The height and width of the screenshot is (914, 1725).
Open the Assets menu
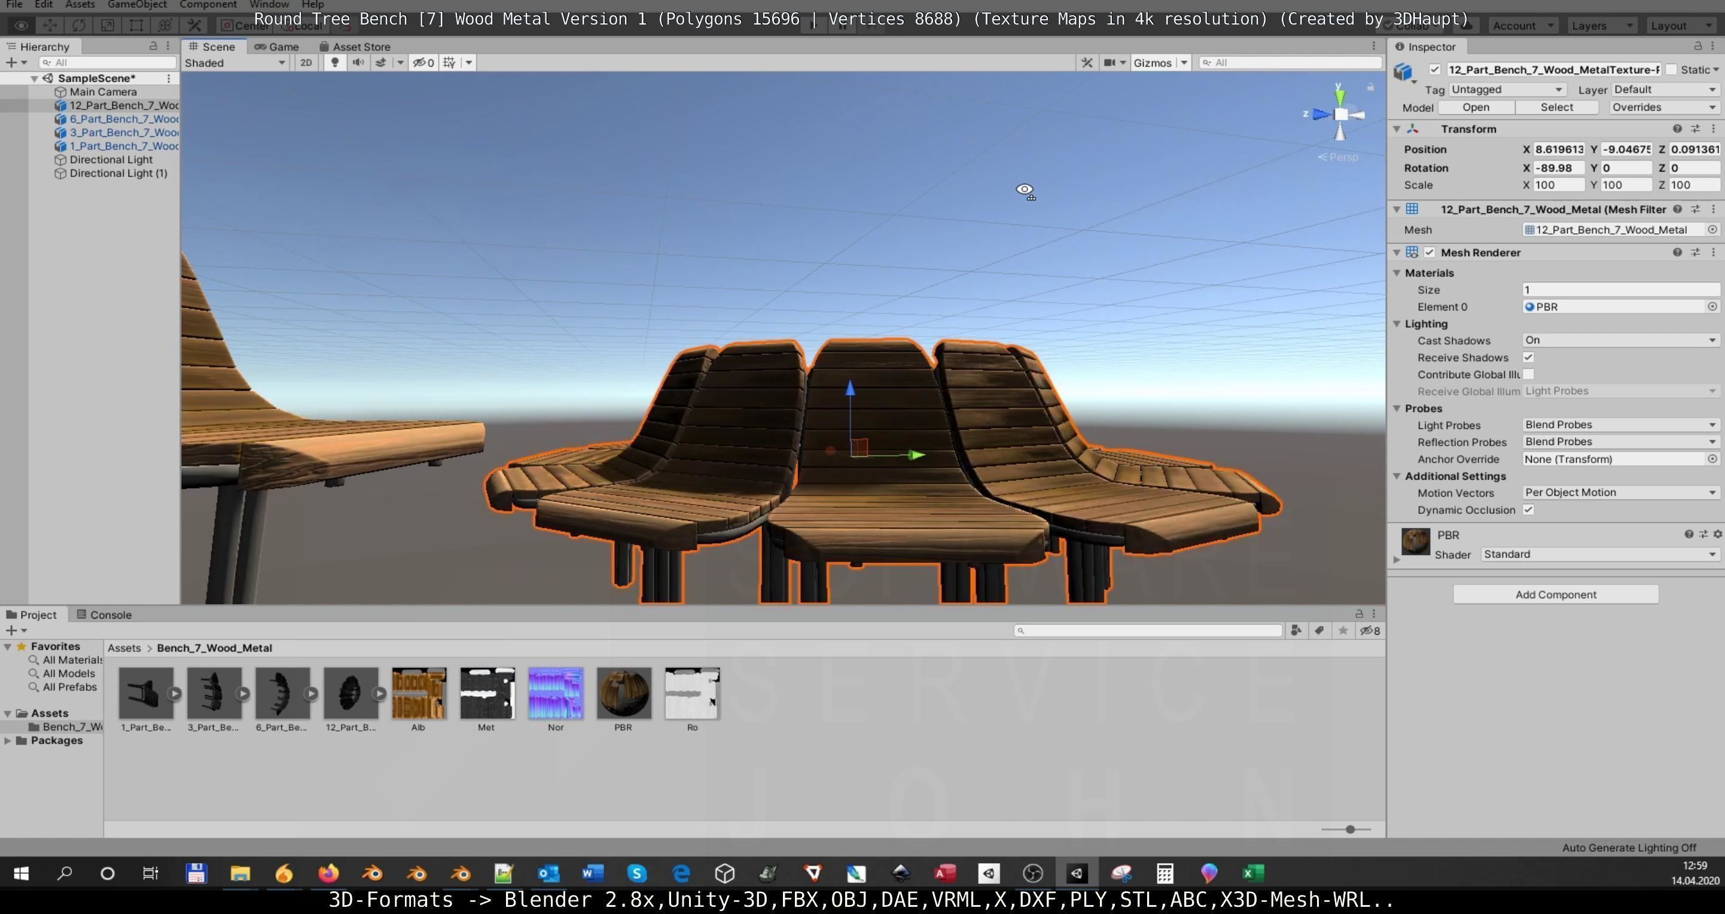coord(80,5)
